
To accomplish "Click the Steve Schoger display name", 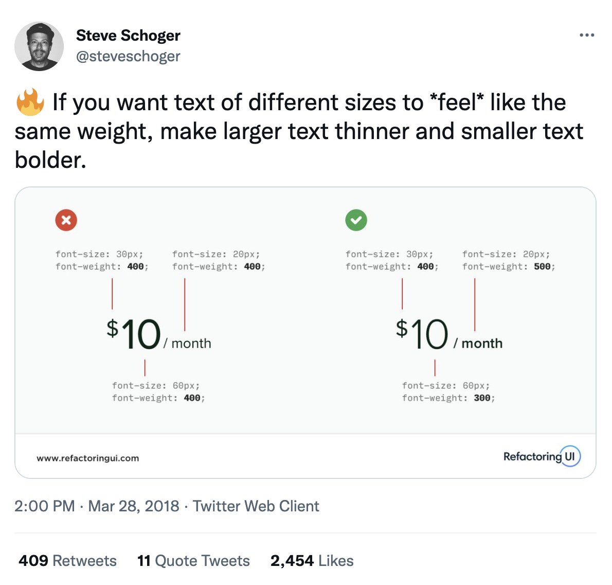I will (128, 35).
